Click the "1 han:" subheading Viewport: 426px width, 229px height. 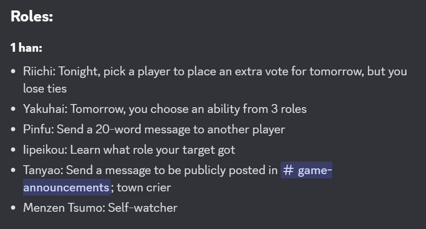26,48
